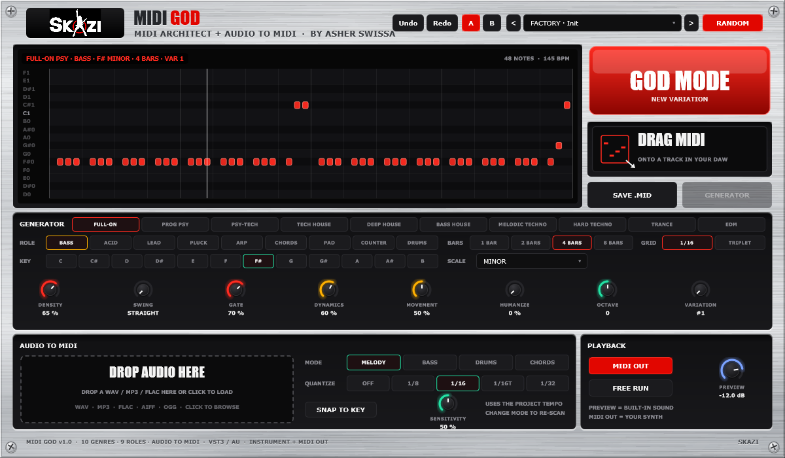Select the HARD TECHNO genre
This screenshot has height=458, width=785.
592,224
